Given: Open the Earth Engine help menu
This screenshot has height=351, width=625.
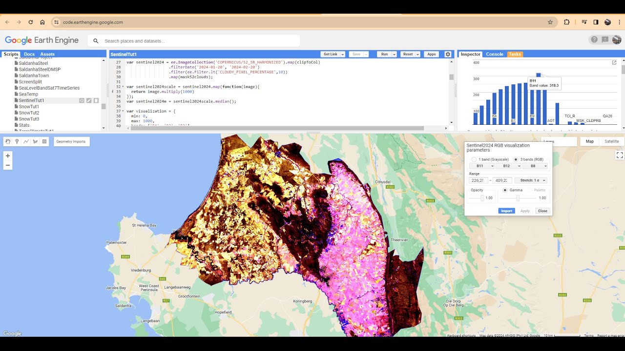Looking at the screenshot, I should click(594, 40).
